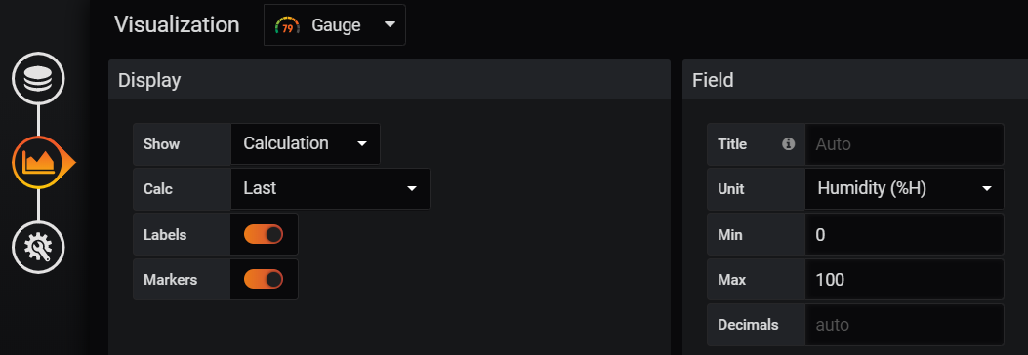1028x355 pixels.
Task: Open the Unit Humidity (%H) dropdown
Action: tap(904, 188)
